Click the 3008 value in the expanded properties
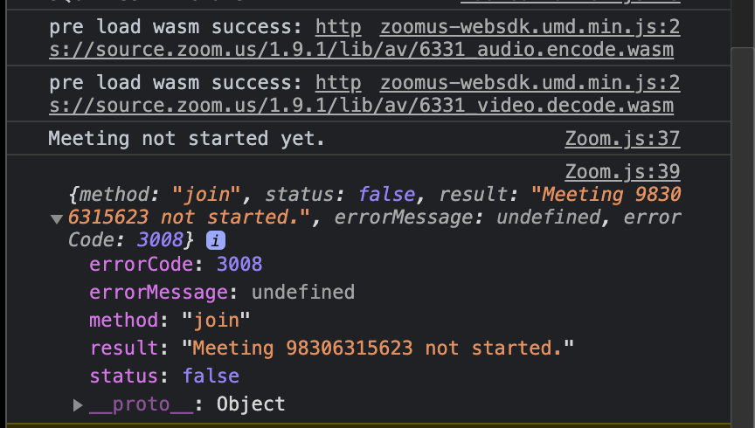The height and width of the screenshot is (428, 755). click(x=239, y=265)
